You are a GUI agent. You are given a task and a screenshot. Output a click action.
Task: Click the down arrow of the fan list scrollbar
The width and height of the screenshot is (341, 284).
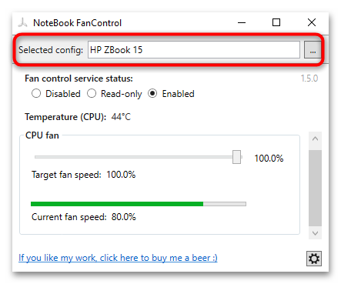click(x=315, y=233)
